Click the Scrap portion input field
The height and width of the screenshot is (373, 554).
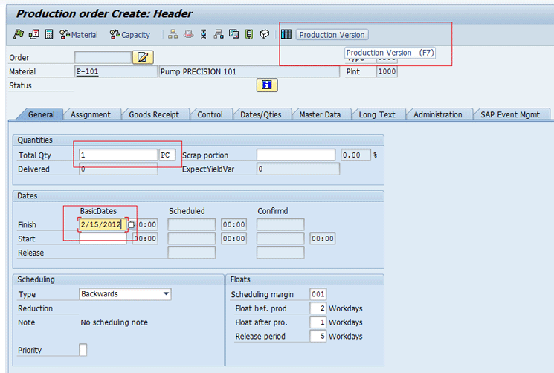pyautogui.click(x=295, y=155)
